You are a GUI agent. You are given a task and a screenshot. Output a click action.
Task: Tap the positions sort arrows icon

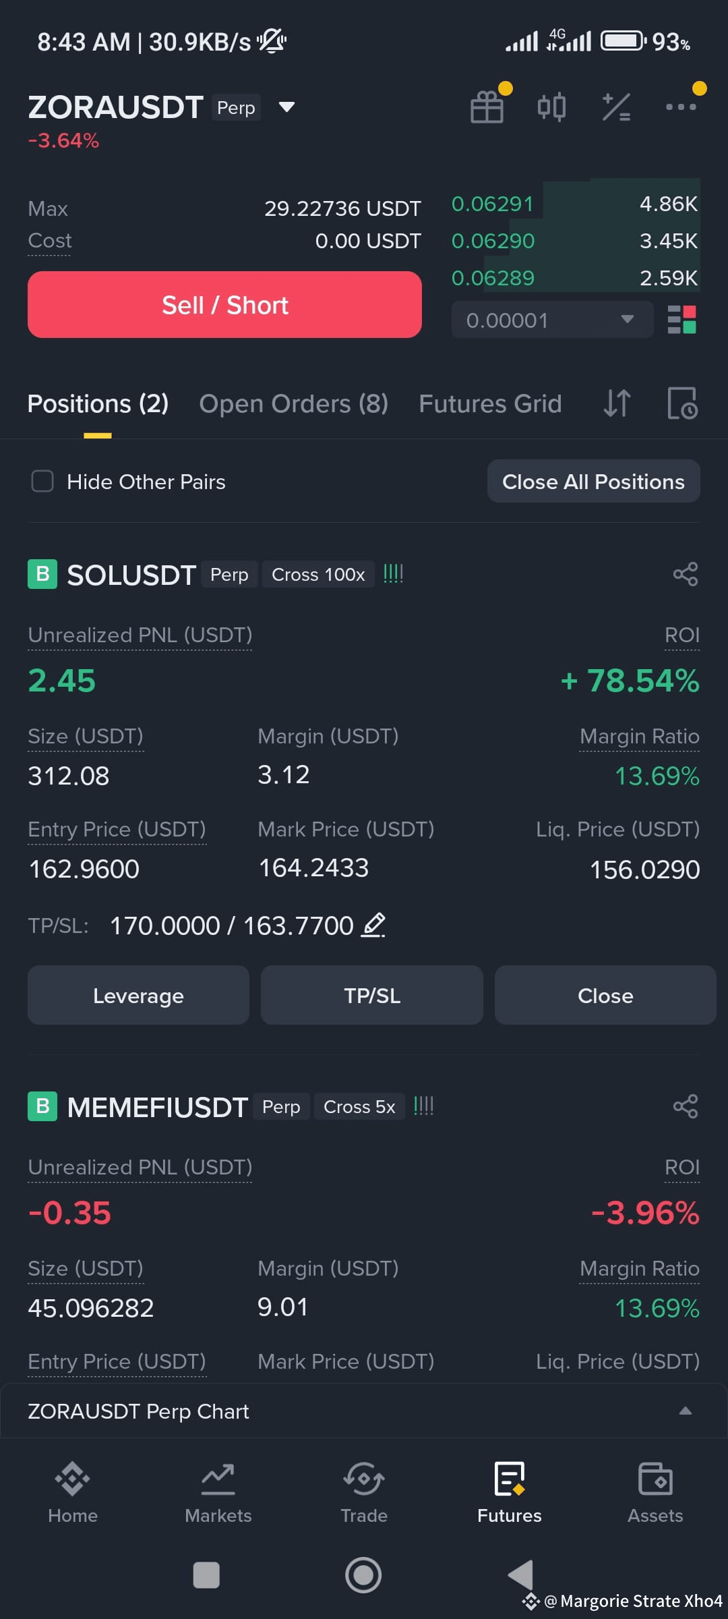click(x=617, y=403)
